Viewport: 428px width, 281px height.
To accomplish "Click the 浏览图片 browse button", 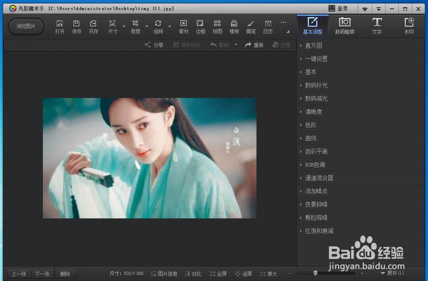I will pos(26,26).
